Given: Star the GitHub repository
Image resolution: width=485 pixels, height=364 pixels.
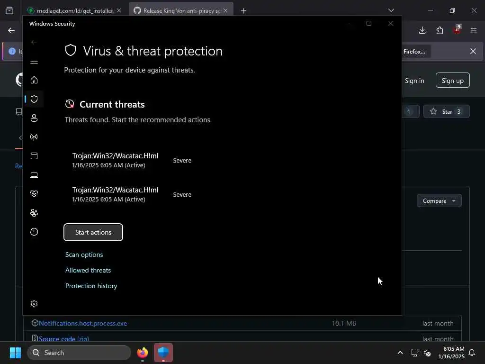Looking at the screenshot, I should tap(446, 111).
